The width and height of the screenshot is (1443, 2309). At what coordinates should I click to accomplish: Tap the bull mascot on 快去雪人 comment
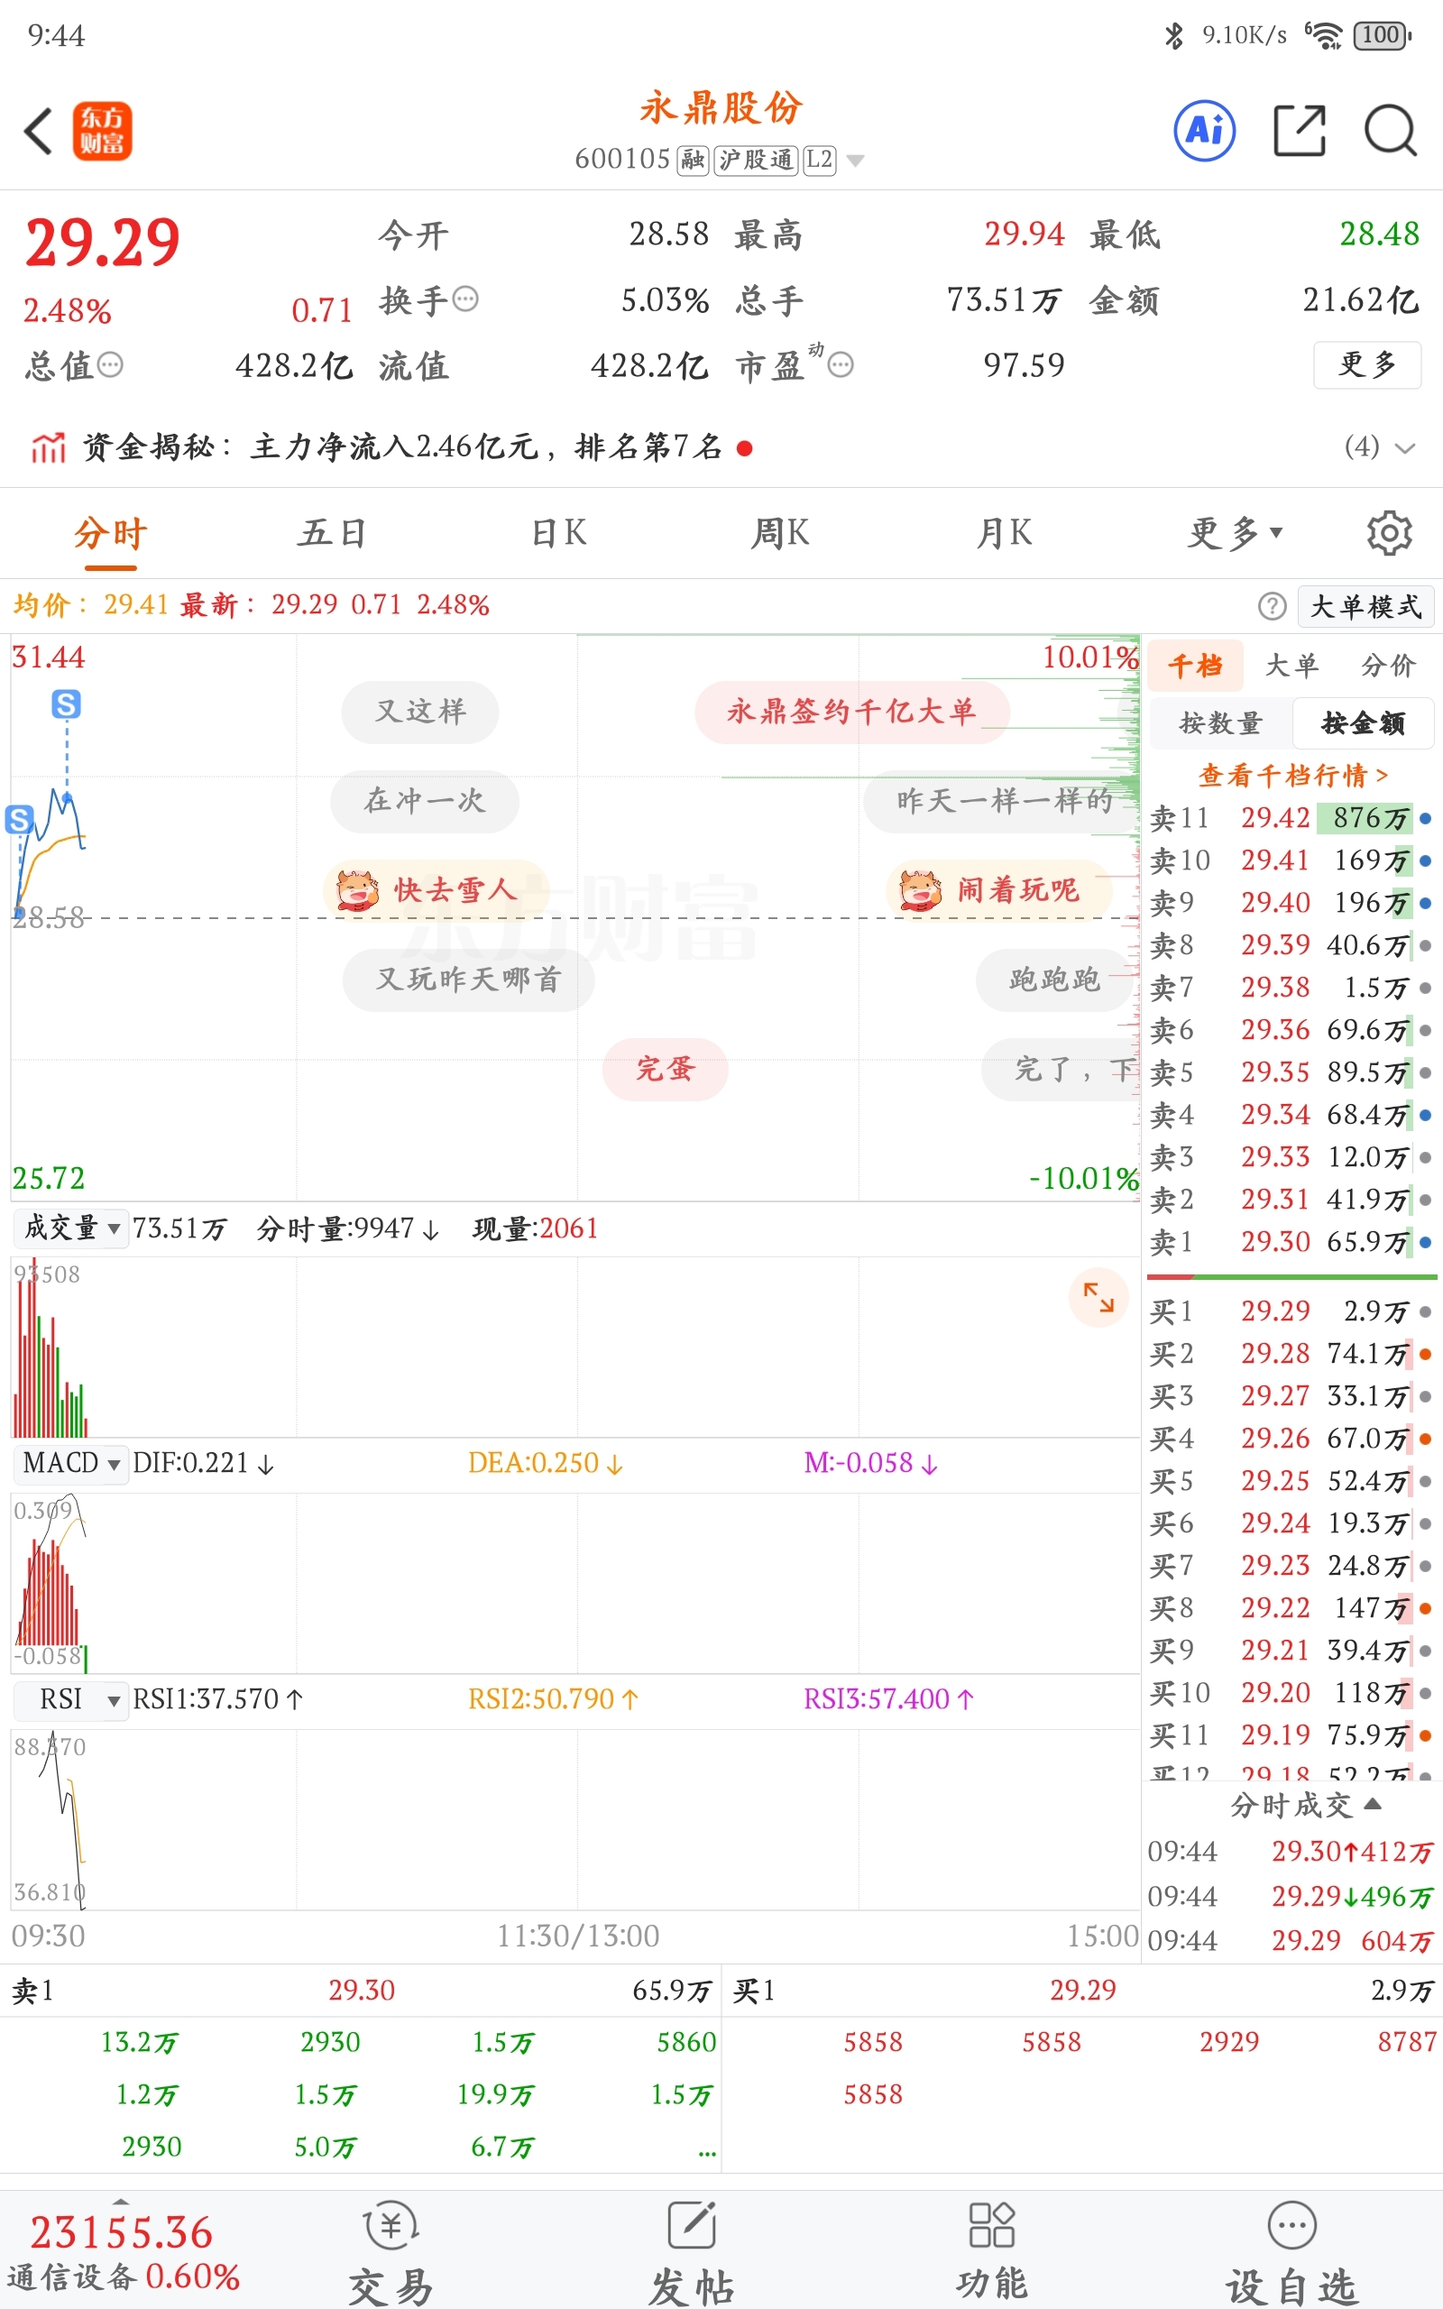click(x=358, y=889)
